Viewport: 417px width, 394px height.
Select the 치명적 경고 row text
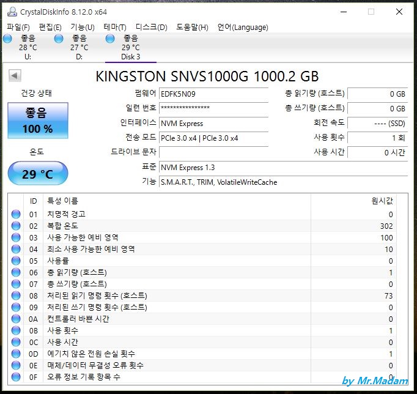66,214
